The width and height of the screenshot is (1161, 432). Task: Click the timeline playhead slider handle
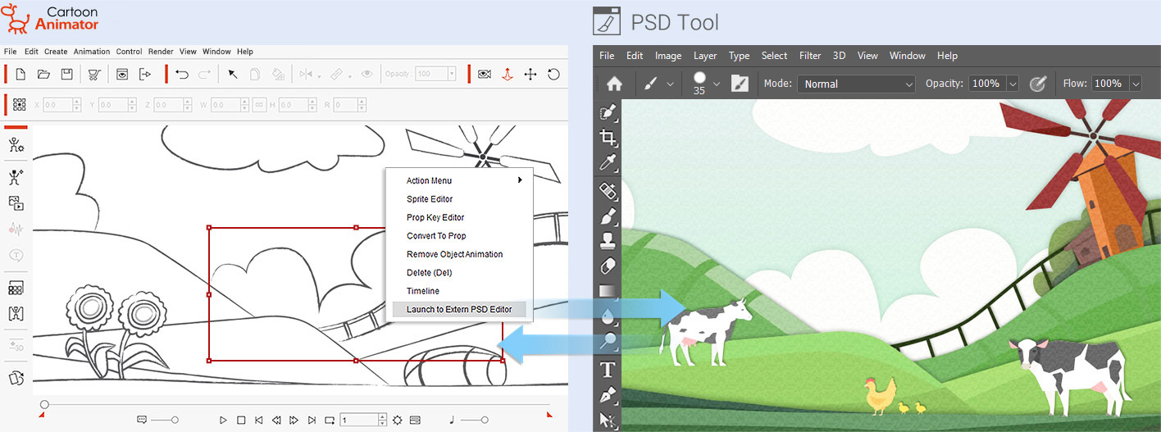pyautogui.click(x=44, y=405)
